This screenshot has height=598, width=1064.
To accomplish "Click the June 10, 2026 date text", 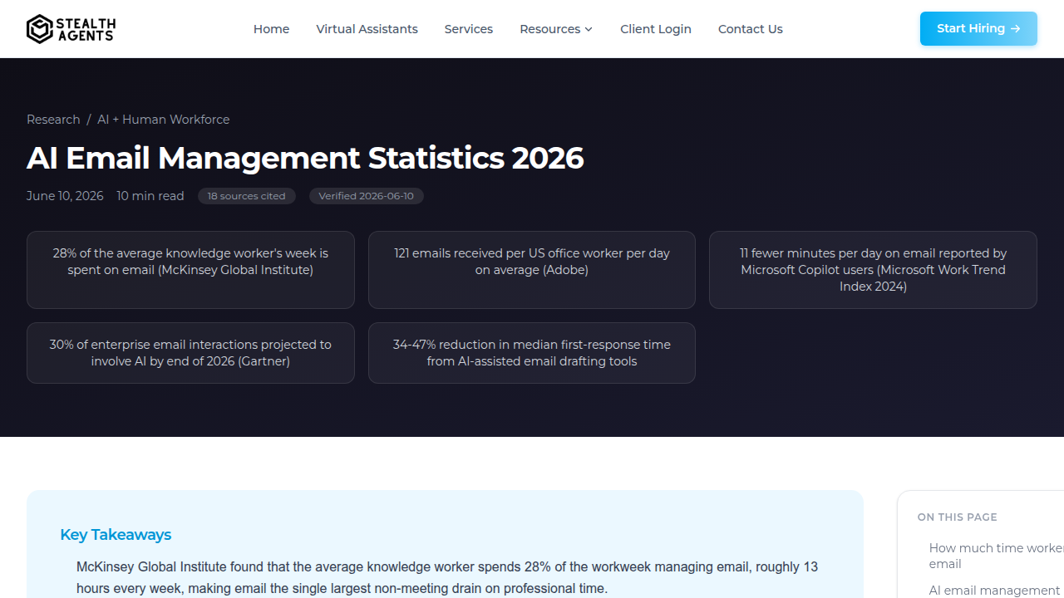I will (x=65, y=196).
